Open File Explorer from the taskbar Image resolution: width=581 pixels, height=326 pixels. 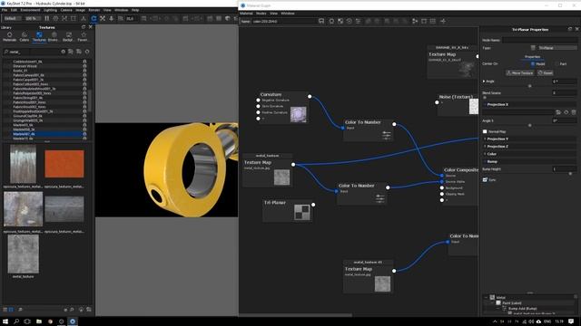39,321
